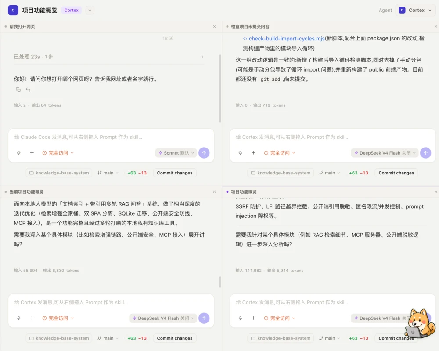This screenshot has height=351, width=439.
Task: Click scrollbar in 帮我打开网页 panel
Action: tap(220, 89)
